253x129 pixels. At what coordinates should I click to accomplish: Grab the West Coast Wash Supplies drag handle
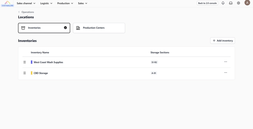25,62
